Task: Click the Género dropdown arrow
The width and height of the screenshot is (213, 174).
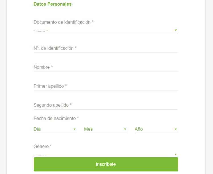Action: (x=176, y=154)
